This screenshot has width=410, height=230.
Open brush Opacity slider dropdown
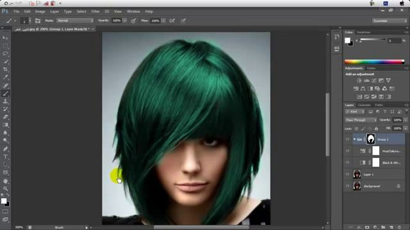coord(125,20)
